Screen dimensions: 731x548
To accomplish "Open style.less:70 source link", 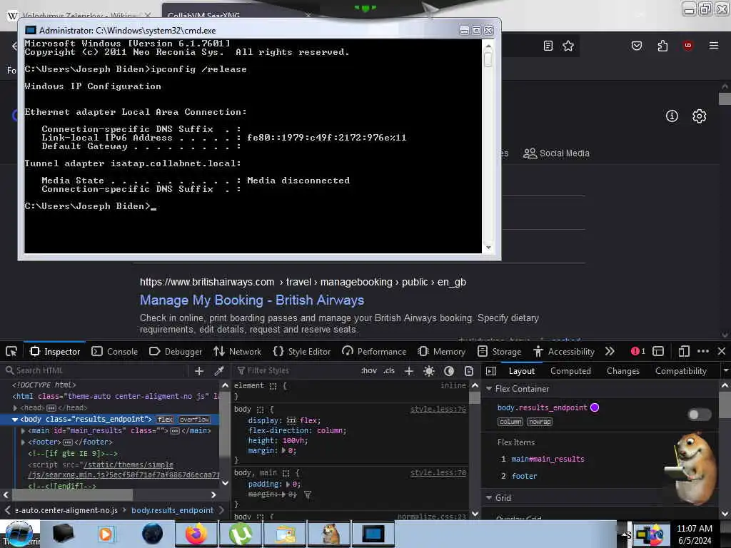I will pyautogui.click(x=438, y=472).
